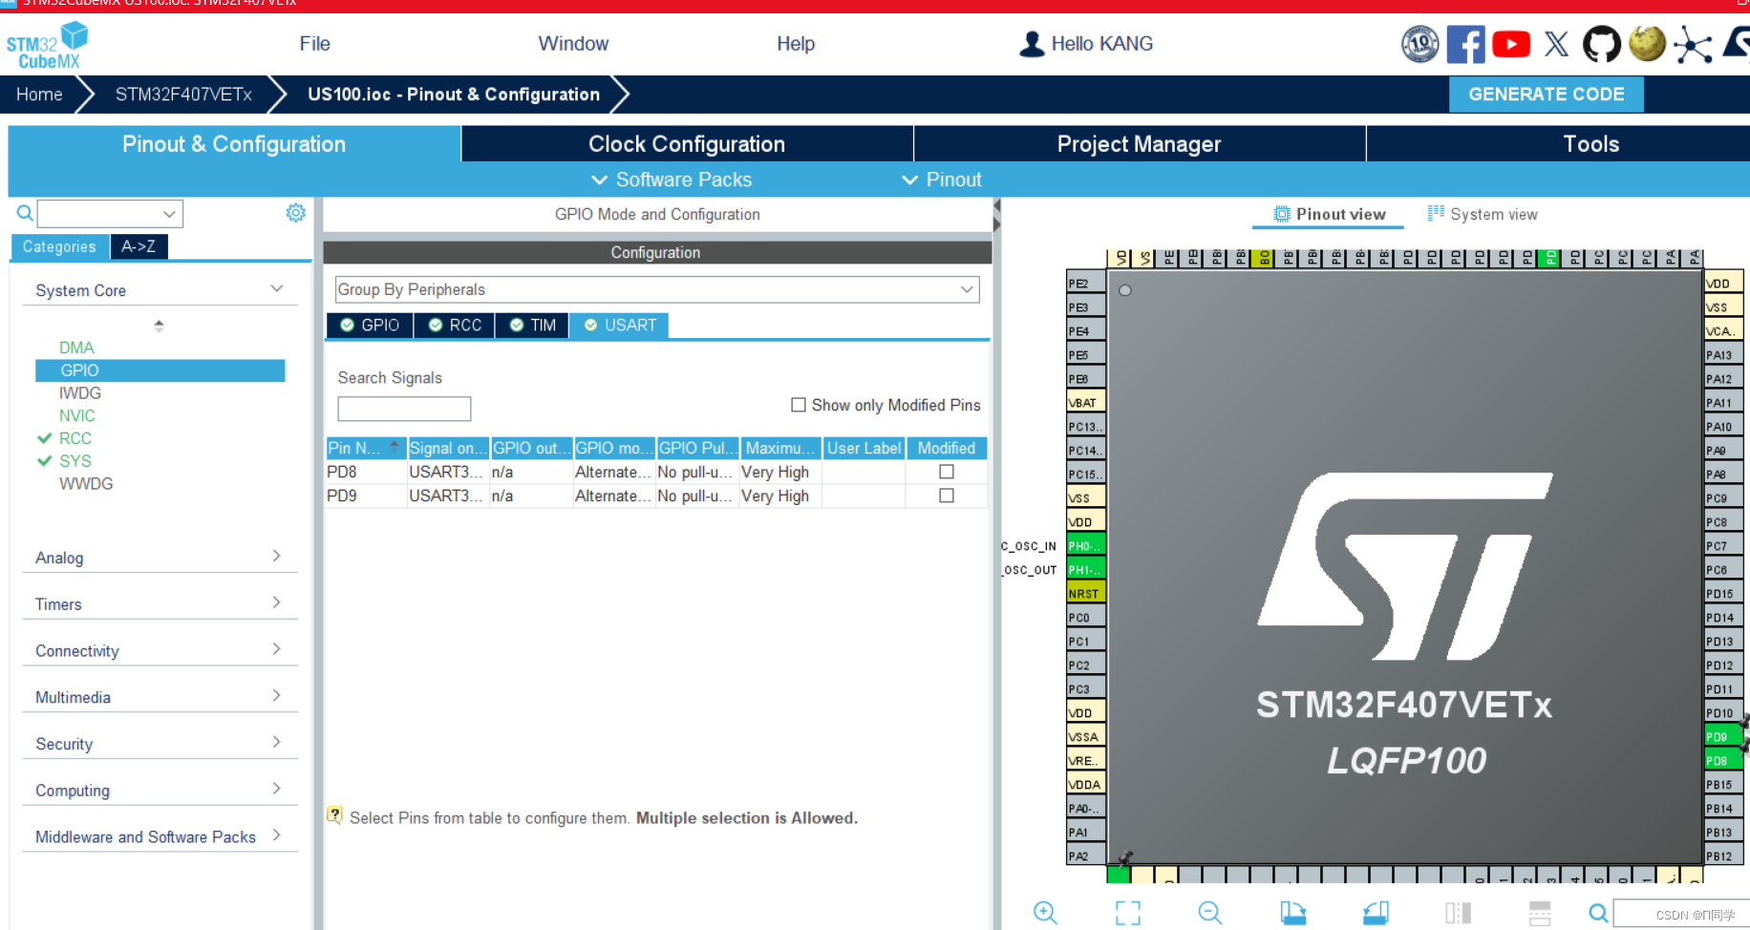This screenshot has width=1750, height=930.
Task: Click the vertical flip view icon
Action: (1458, 913)
